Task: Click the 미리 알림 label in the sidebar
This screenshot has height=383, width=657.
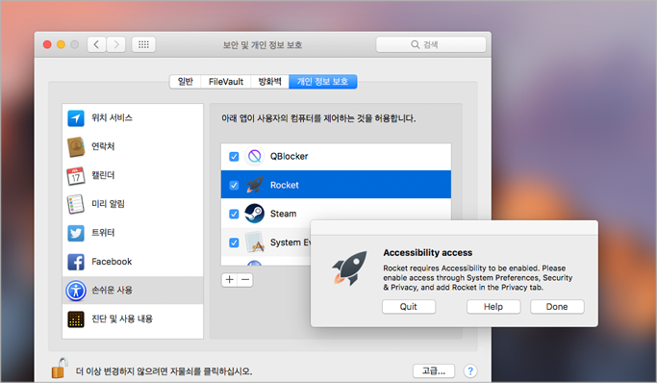Action: (108, 204)
